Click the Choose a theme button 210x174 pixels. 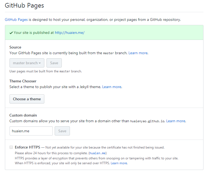[x=27, y=99]
